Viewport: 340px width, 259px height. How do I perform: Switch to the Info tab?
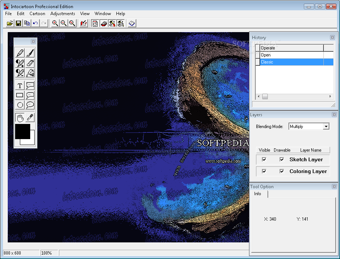click(257, 194)
